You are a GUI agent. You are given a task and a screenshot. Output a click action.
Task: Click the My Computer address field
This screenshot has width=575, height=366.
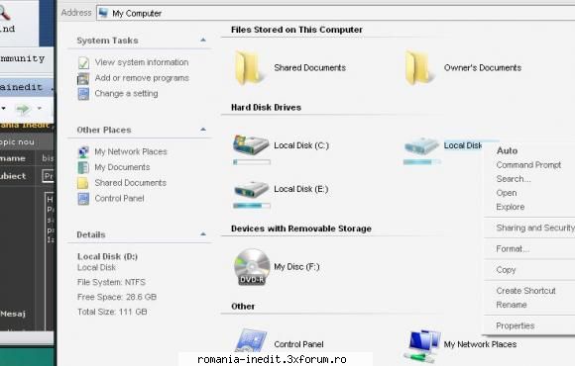(335, 13)
